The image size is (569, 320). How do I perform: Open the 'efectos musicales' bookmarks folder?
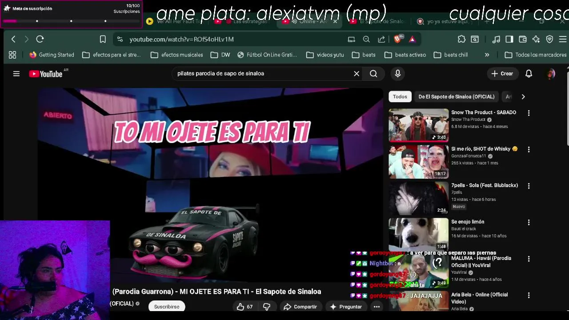tap(177, 55)
